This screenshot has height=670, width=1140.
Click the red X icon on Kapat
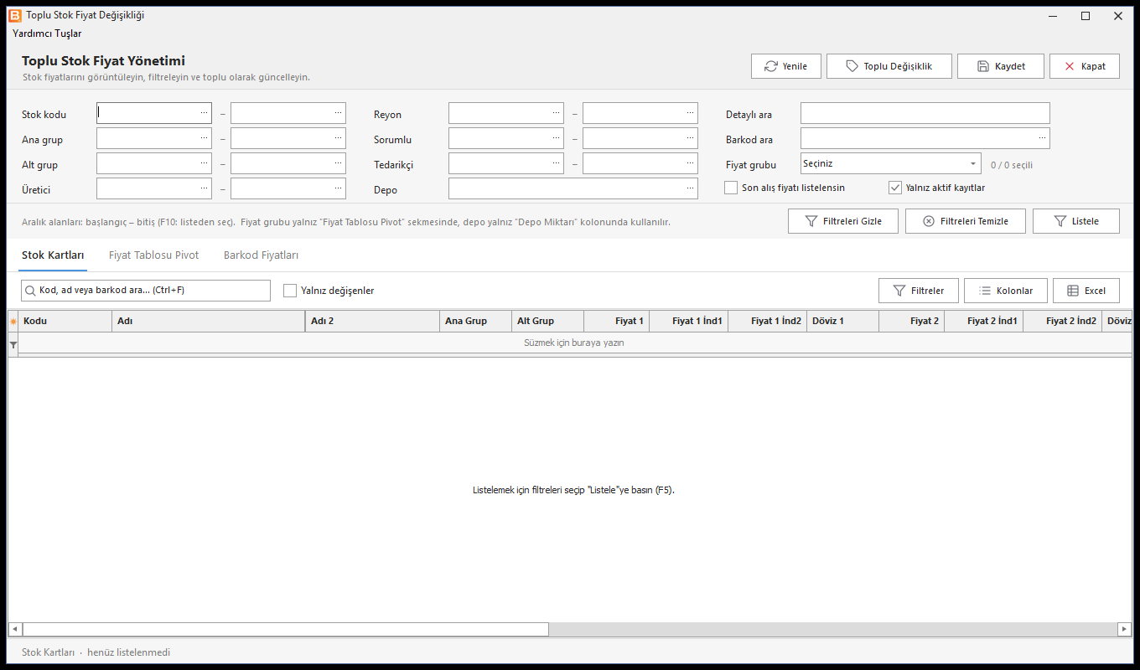click(1070, 66)
